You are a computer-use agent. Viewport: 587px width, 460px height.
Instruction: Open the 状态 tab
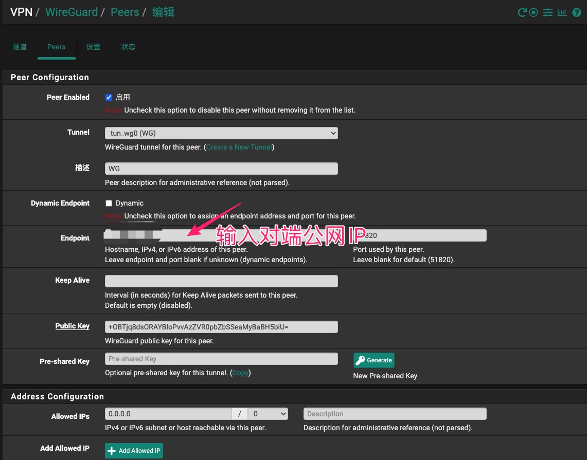[x=128, y=47]
